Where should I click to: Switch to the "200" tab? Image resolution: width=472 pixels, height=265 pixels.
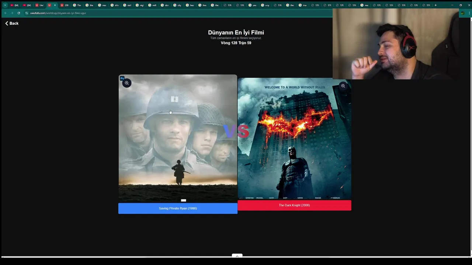tap(65, 5)
